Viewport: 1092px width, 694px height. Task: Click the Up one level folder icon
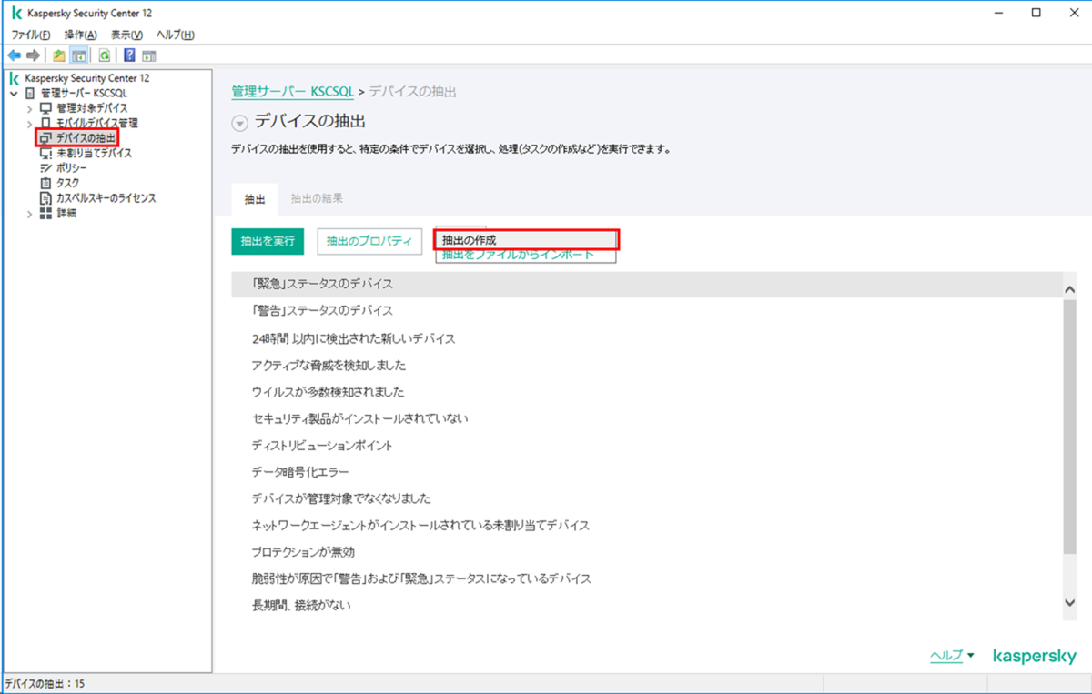point(59,55)
